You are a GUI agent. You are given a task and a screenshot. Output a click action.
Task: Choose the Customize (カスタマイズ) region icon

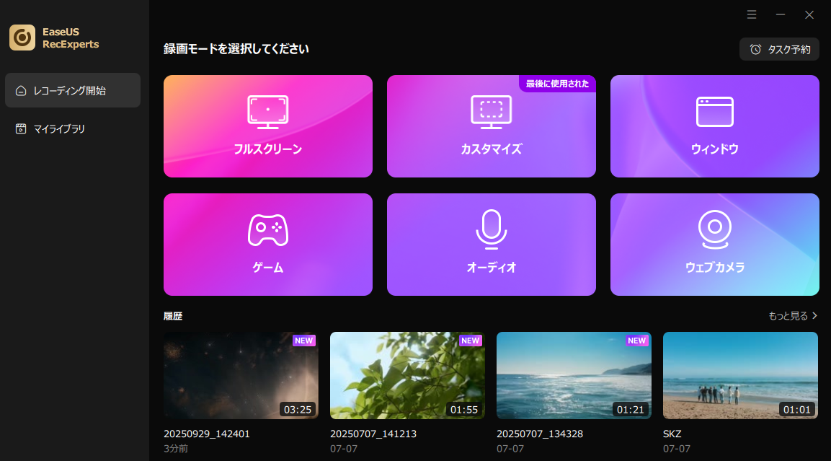click(491, 112)
